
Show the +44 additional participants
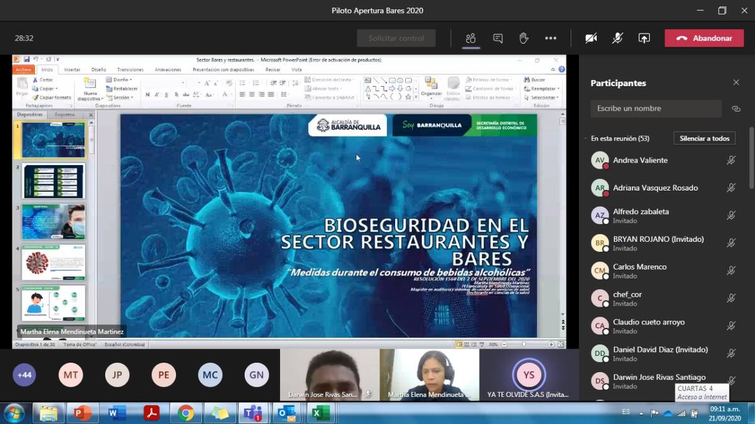[25, 375]
